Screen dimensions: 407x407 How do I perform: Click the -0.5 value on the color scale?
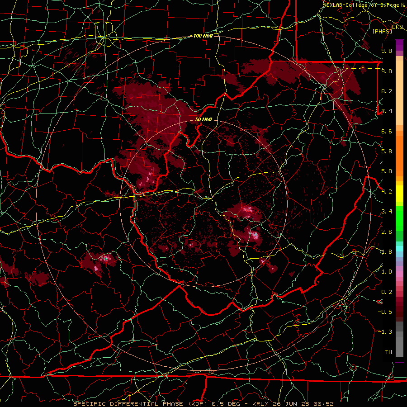point(385,312)
